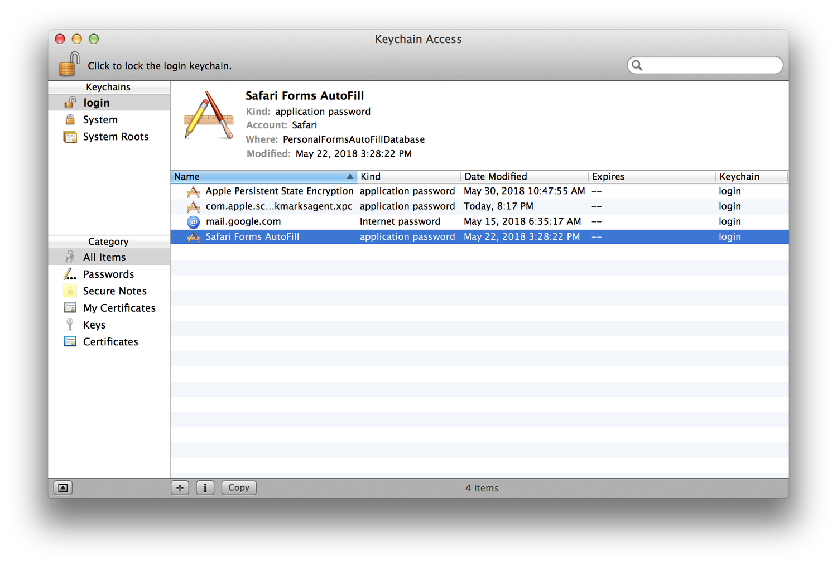The image size is (837, 565).
Task: Click the May 30, 2018 10:47:55 AM cell
Action: 525,191
